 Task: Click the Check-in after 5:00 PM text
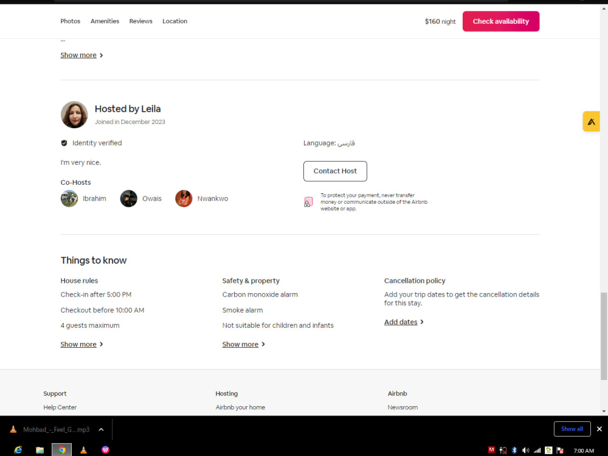click(x=96, y=294)
